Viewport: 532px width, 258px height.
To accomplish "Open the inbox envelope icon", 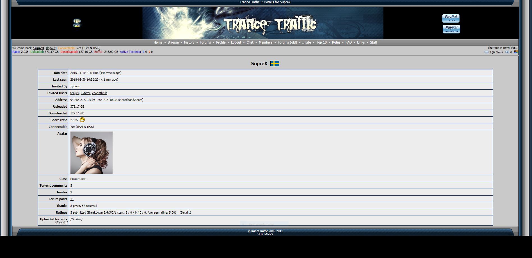I will click(486, 52).
